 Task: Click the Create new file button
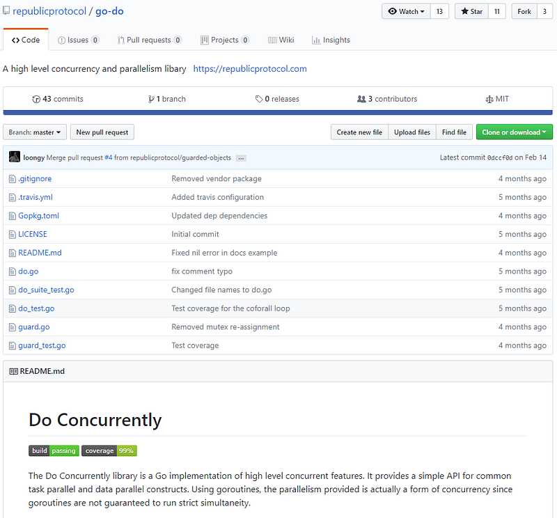359,132
